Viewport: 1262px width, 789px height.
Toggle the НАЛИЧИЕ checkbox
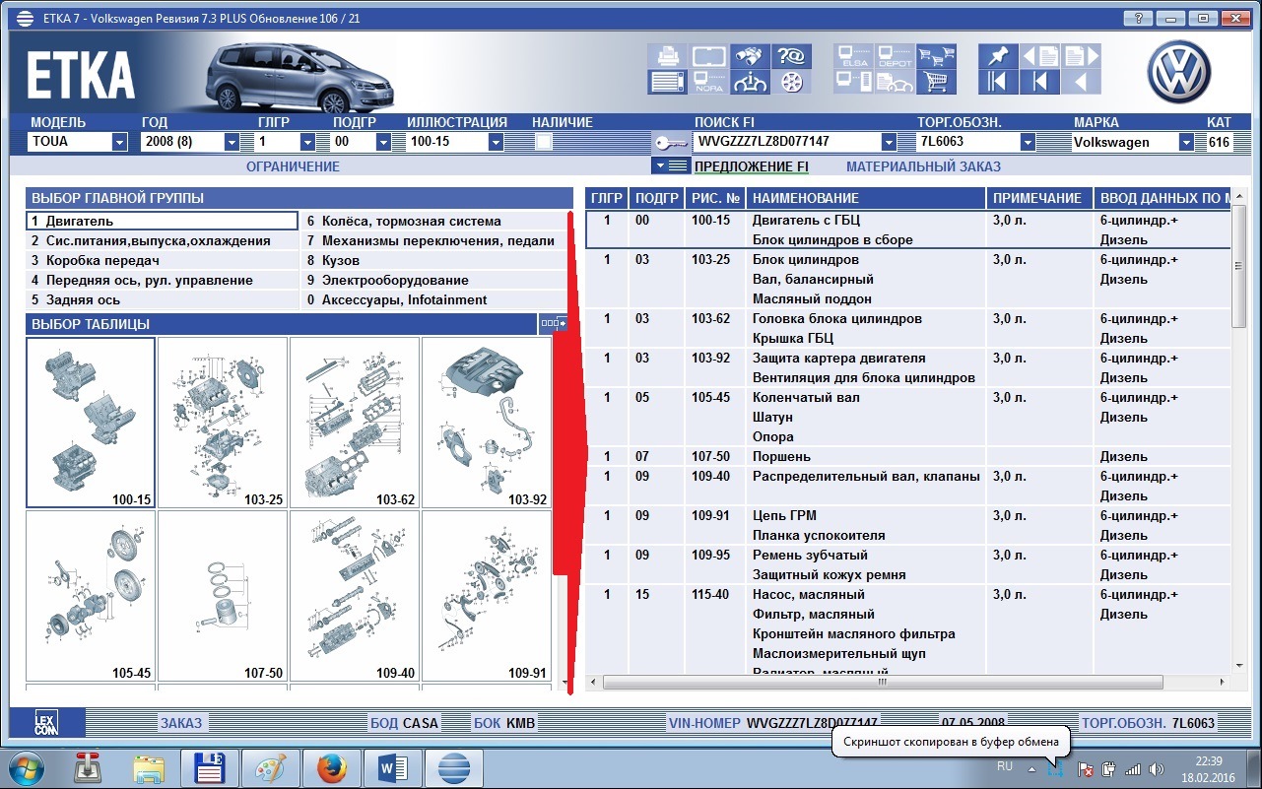point(543,142)
